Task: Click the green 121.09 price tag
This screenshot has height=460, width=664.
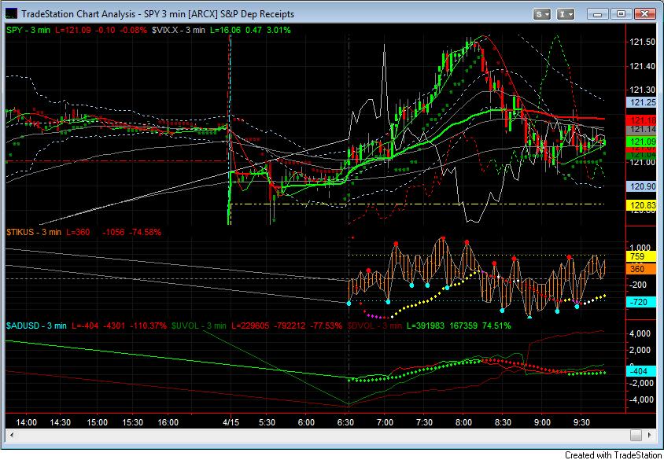Action: 641,142
